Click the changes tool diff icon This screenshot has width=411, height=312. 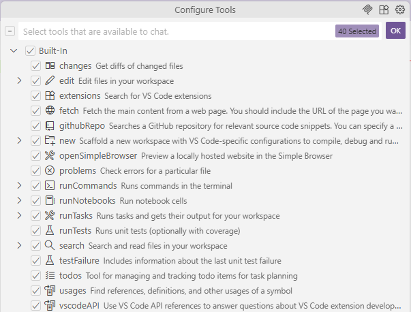click(x=50, y=66)
